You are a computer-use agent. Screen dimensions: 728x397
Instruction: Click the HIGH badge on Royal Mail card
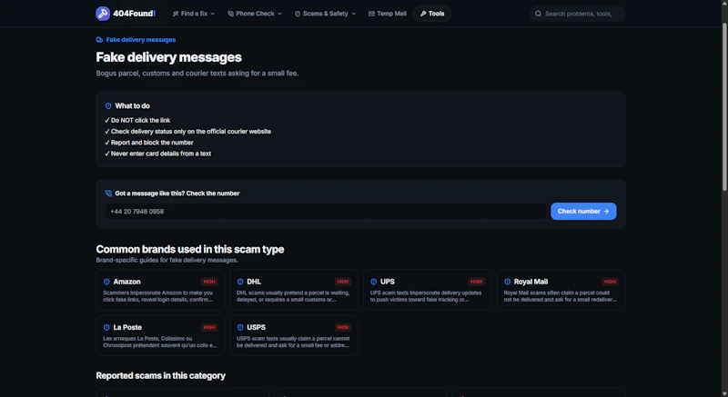pos(610,282)
